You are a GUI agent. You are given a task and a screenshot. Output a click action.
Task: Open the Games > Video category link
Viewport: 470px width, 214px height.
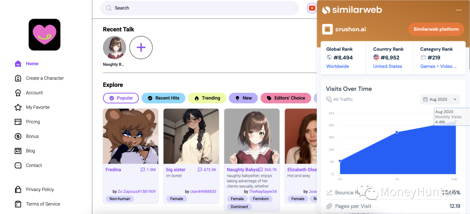point(438,66)
